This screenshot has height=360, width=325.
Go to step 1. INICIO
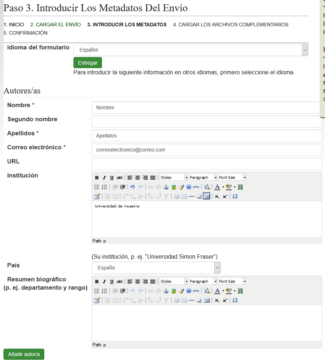point(14,25)
